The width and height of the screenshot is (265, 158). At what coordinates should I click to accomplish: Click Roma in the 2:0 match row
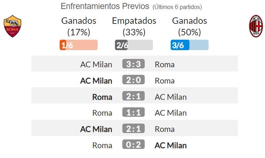[x=164, y=81]
